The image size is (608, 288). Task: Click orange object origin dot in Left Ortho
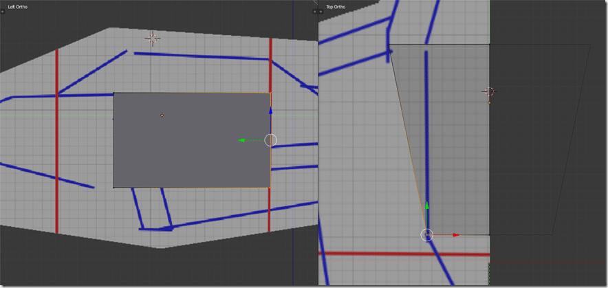tap(162, 115)
